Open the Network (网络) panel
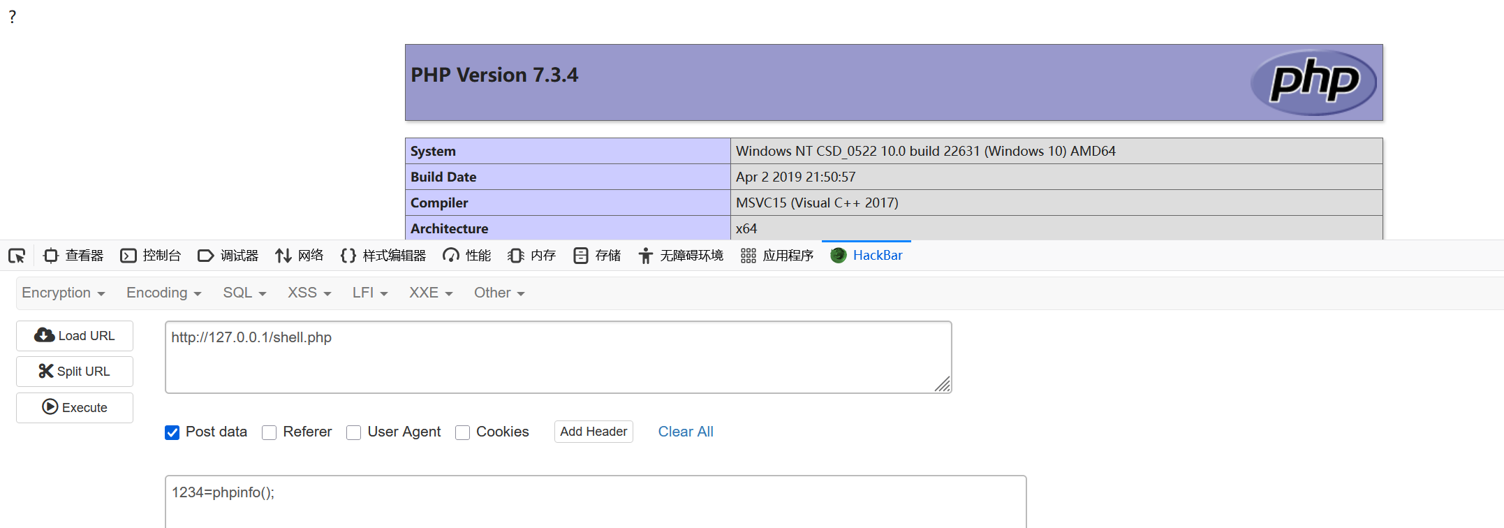Viewport: 1504px width, 528px height. [x=300, y=256]
